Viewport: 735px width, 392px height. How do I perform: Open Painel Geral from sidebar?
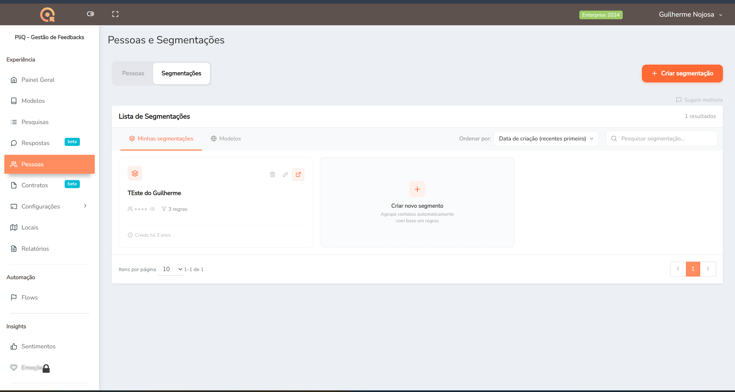(49, 80)
